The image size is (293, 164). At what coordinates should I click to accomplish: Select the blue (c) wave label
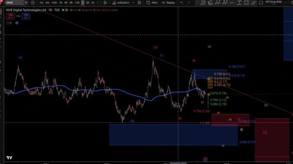tap(162, 55)
